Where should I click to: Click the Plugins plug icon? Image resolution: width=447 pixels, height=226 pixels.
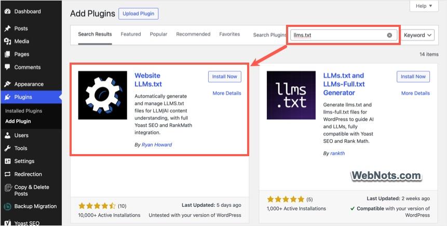pos(8,97)
